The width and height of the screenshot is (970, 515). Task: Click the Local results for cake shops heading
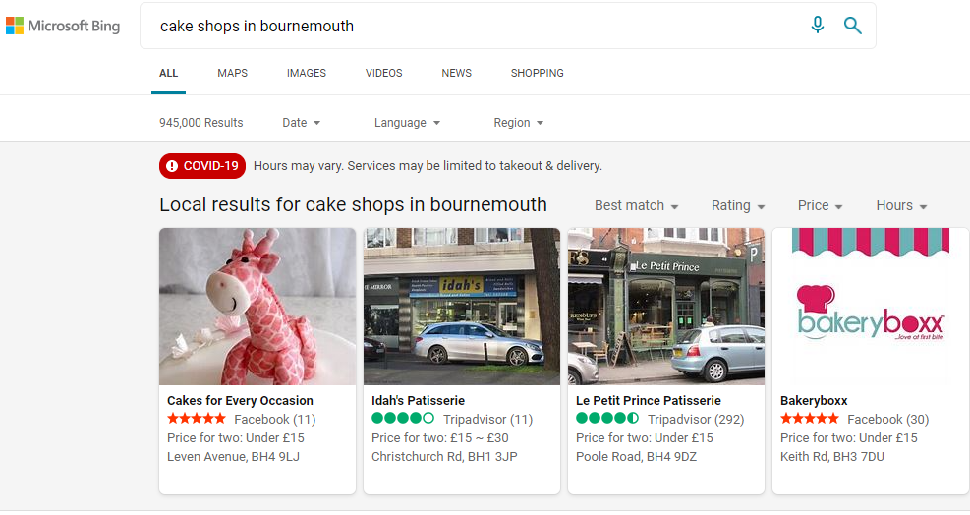click(353, 204)
